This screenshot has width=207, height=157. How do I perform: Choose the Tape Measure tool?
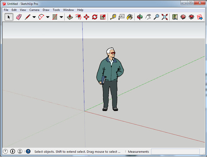click(113, 17)
